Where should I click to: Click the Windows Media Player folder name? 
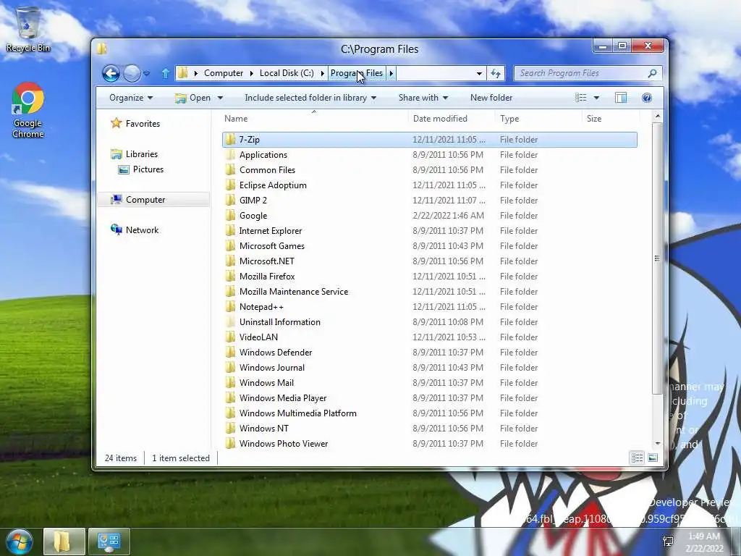pyautogui.click(x=283, y=398)
